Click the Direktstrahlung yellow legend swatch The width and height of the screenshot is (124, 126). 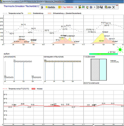[30, 13]
